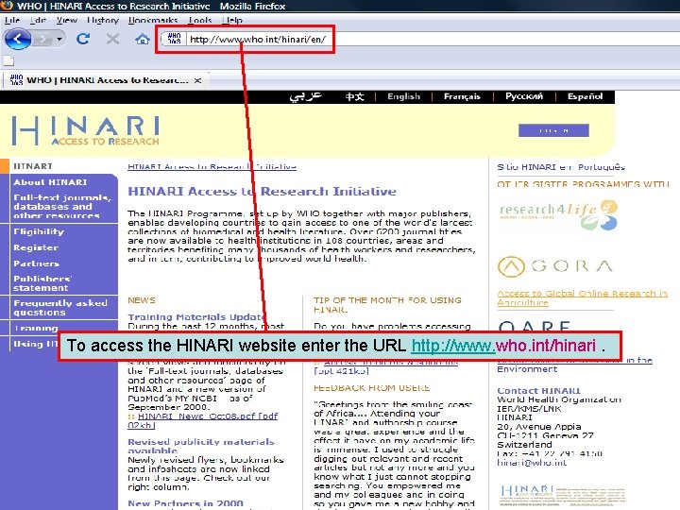Go to the Home page icon
Image resolution: width=680 pixels, height=510 pixels.
[x=143, y=40]
